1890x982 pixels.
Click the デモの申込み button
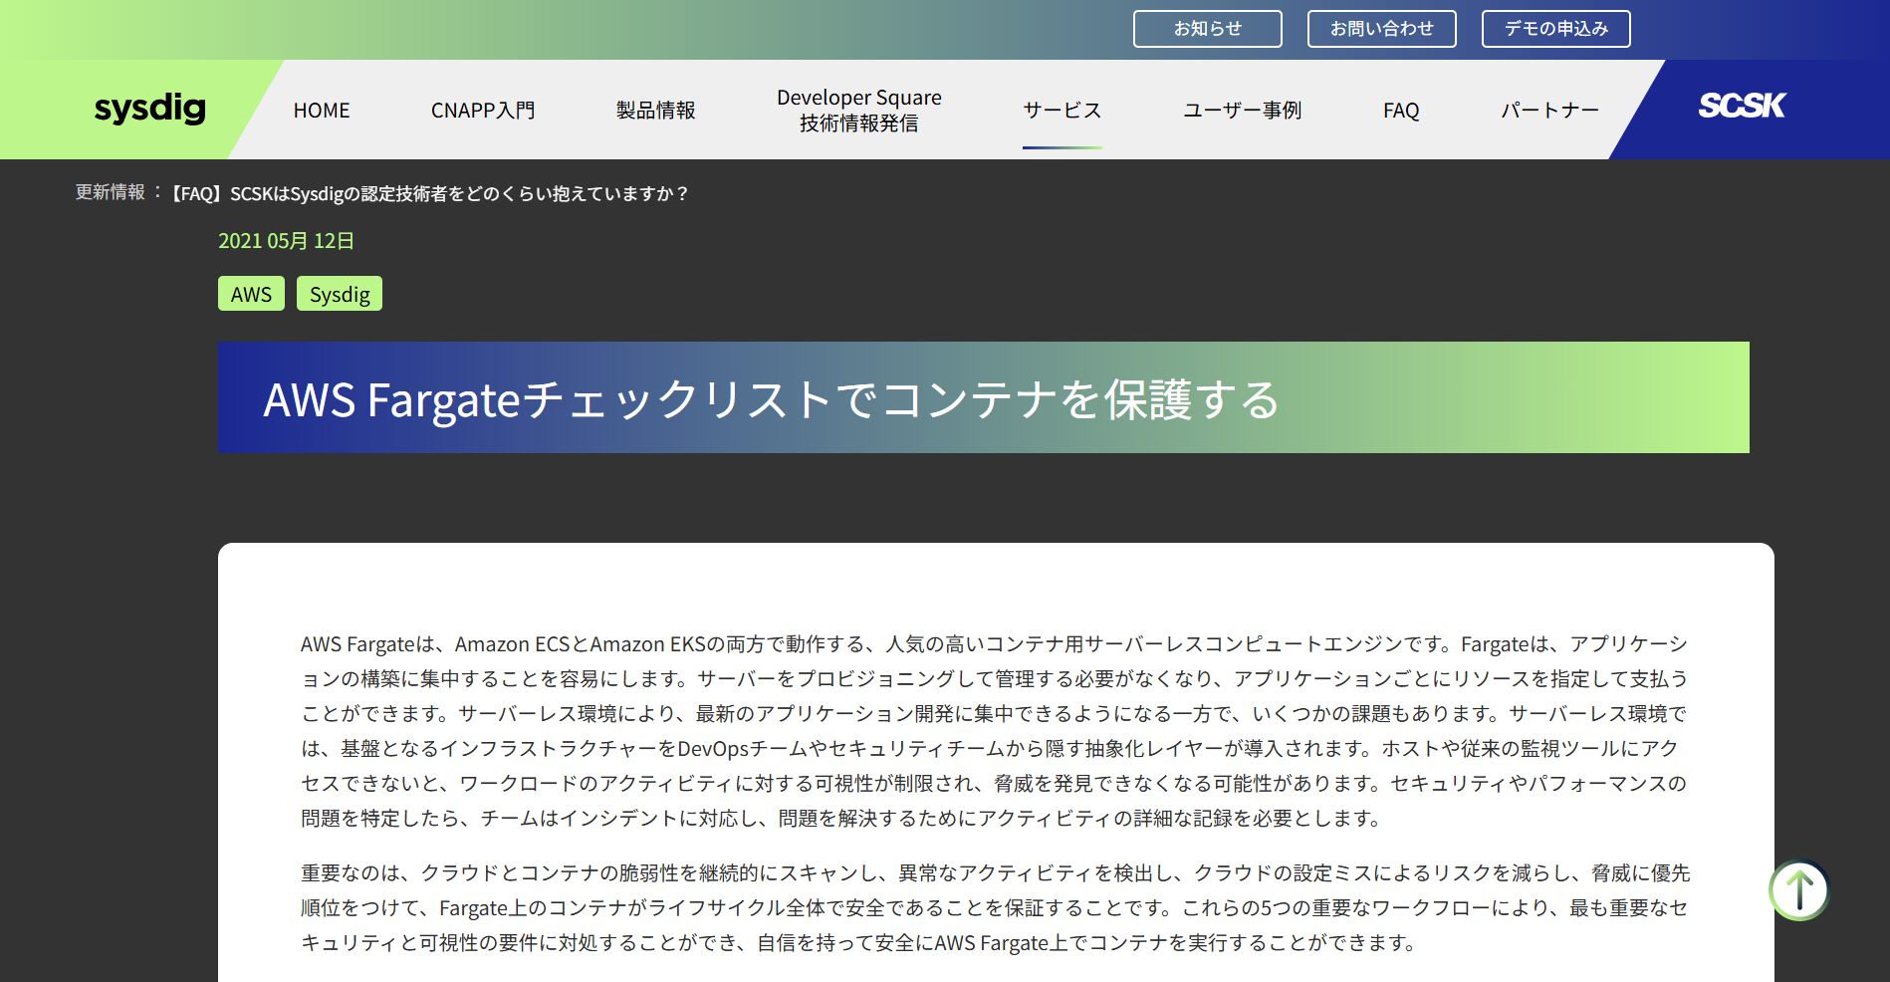click(1556, 29)
